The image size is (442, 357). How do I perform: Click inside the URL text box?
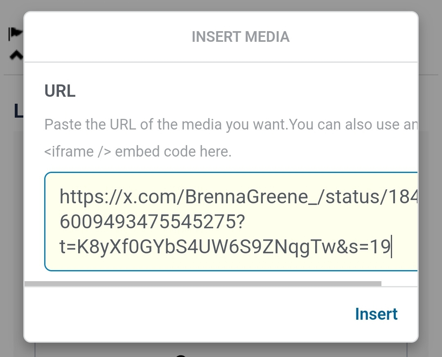click(229, 221)
